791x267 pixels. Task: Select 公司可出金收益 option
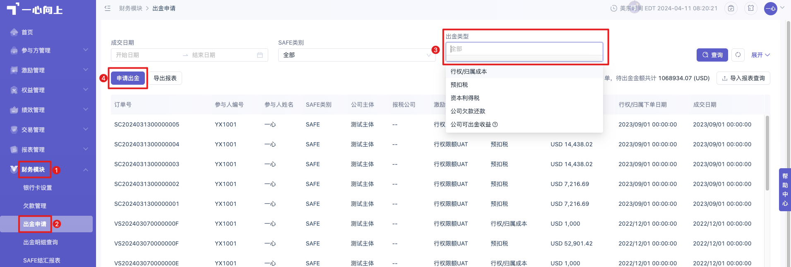pyautogui.click(x=524, y=124)
